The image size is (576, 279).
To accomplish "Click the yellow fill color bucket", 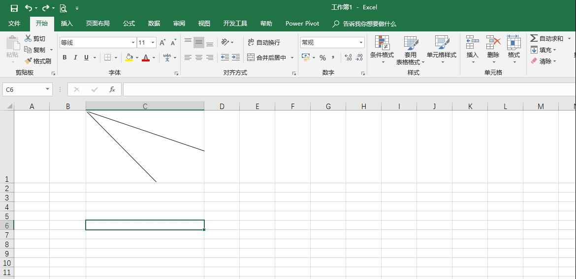I will pyautogui.click(x=129, y=57).
